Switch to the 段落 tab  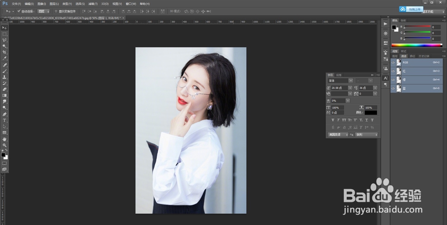(x=339, y=75)
